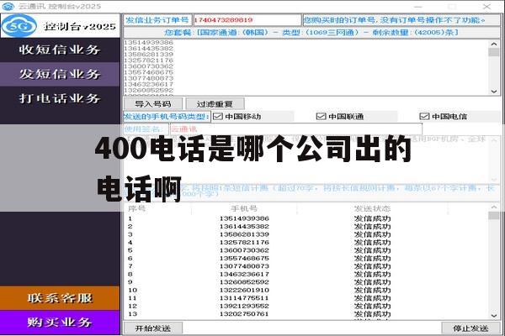Select table row with 13600730362
Viewport: 505px width, 336px height.
coord(306,250)
